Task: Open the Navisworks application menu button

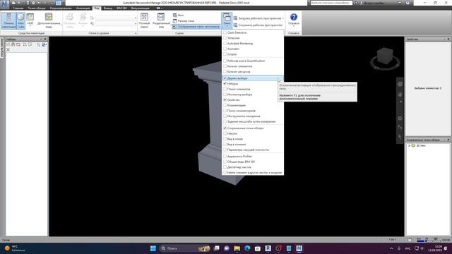Action: pos(5,4)
